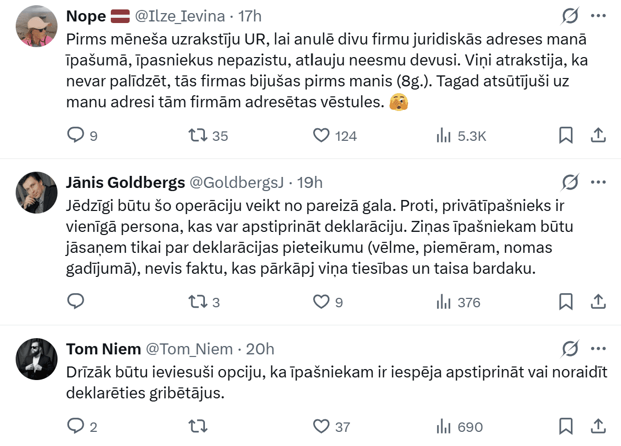Bookmark Jānis Goldbergs' post
Image resolution: width=621 pixels, height=446 pixels.
click(x=566, y=302)
